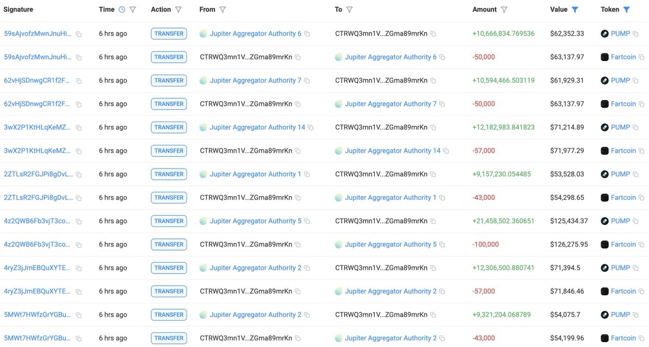Viewport: 649px width, 347px height.
Task: Open the Fartcoin link in the -100,000 row
Action: point(624,244)
